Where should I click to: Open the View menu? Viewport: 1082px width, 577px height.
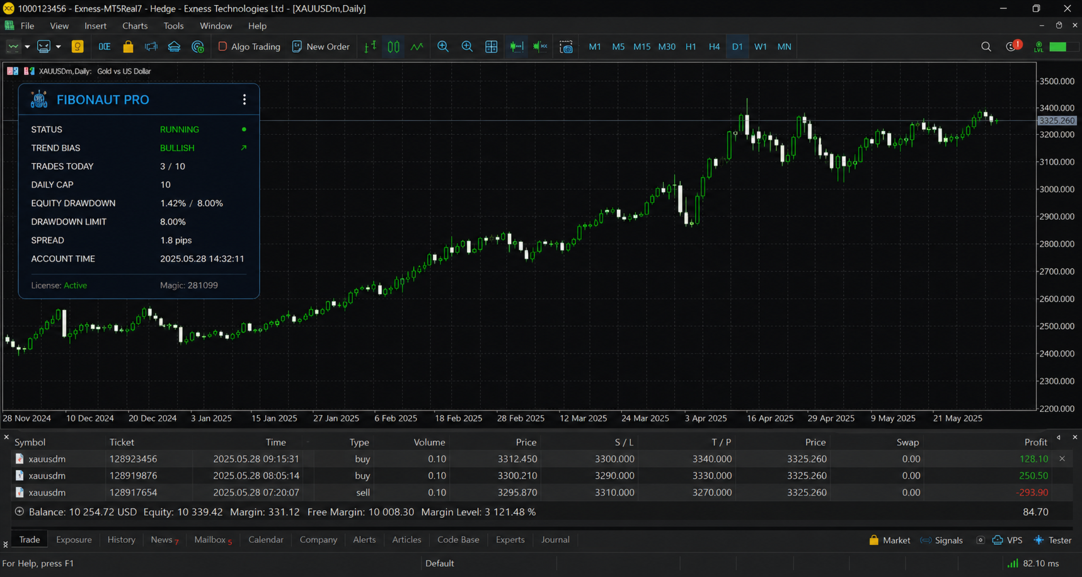point(59,26)
